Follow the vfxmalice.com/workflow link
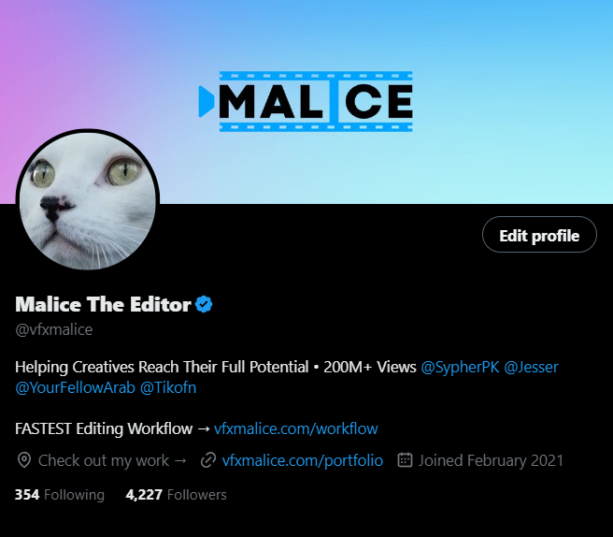This screenshot has height=537, width=613. (x=296, y=429)
